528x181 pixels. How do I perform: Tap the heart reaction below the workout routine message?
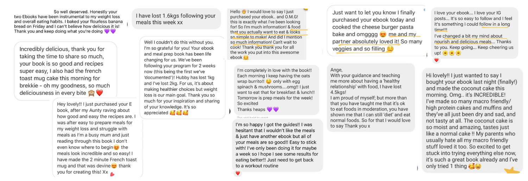click(238, 173)
